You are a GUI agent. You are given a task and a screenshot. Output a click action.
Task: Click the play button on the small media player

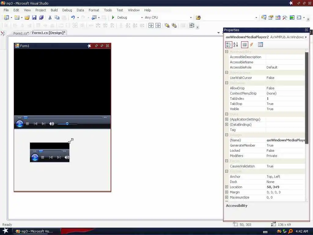coord(35,158)
